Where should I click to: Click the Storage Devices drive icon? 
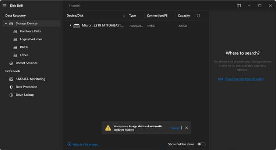[11, 23]
